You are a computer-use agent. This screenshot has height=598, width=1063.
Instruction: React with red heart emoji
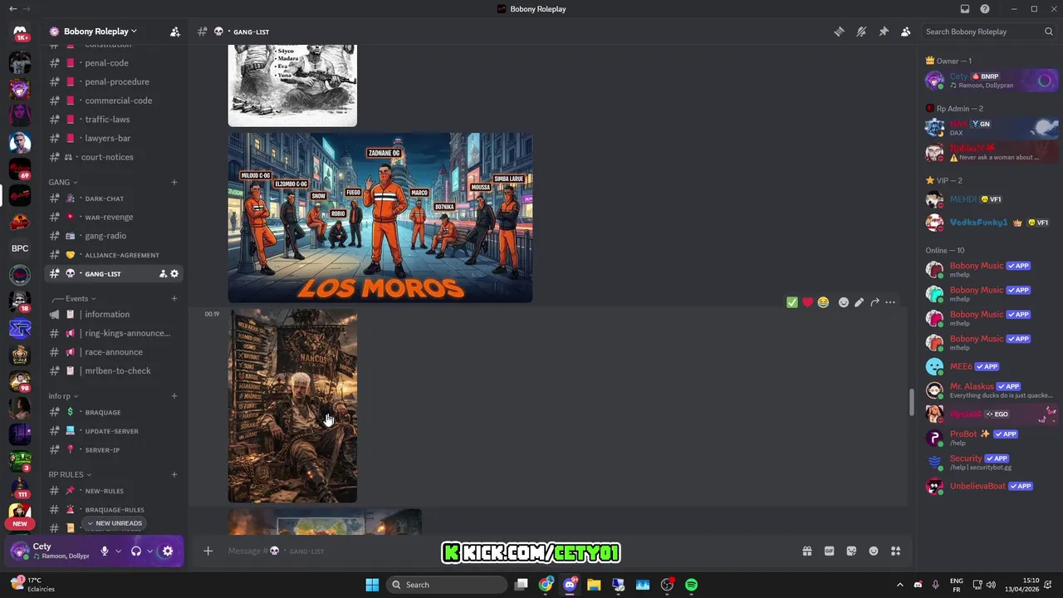[x=807, y=302]
